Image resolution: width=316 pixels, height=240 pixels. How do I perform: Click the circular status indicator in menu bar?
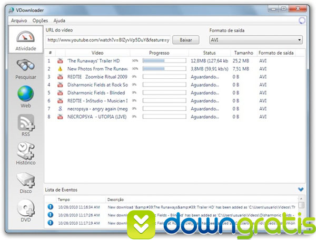click(302, 20)
